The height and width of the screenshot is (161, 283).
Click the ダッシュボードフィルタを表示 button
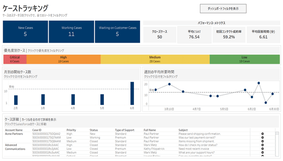(223, 9)
